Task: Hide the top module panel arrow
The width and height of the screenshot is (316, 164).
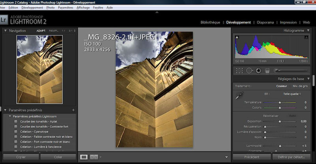Action: click(x=157, y=12)
